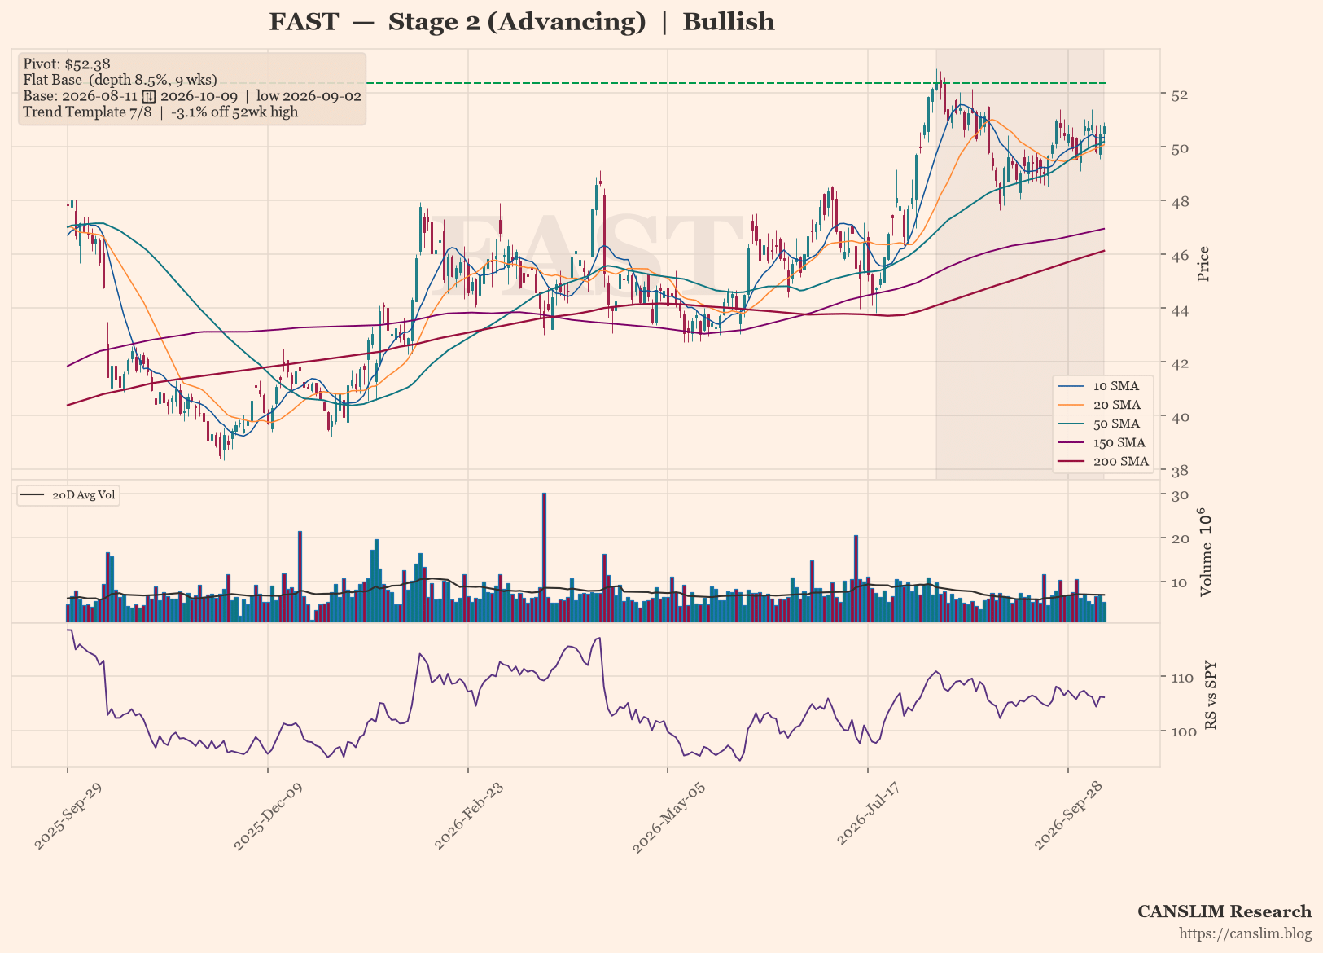Click the 'Flat Base (depth 8.5%, 9 wks)' line
The image size is (1323, 953).
120,80
